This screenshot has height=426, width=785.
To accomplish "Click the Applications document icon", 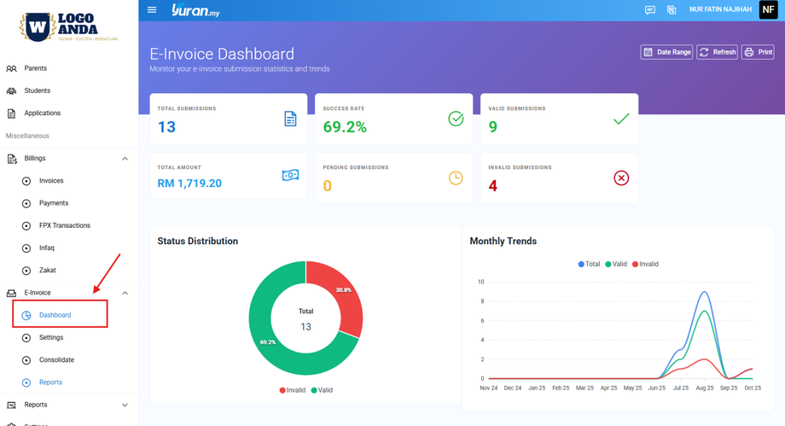I will tap(11, 114).
